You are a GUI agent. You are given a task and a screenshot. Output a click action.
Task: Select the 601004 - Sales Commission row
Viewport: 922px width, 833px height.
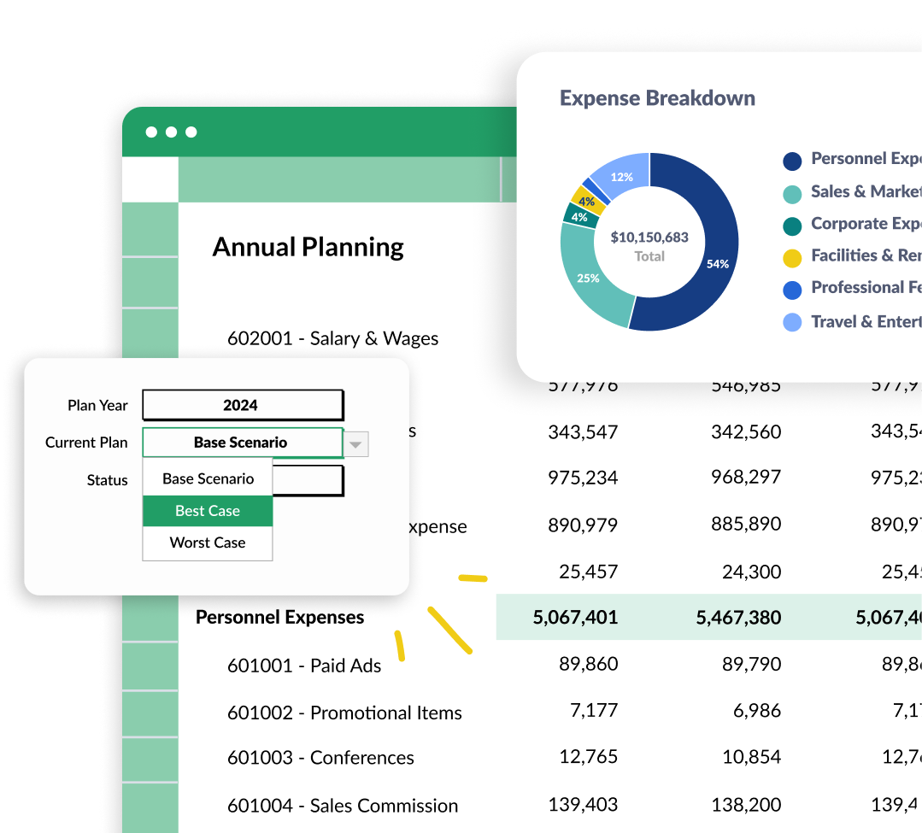click(x=342, y=806)
